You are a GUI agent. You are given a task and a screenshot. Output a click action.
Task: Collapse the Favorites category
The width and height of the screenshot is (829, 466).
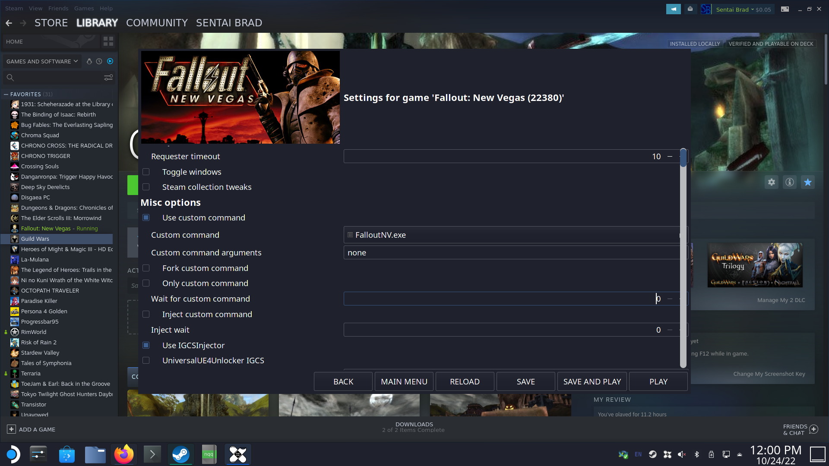point(6,94)
